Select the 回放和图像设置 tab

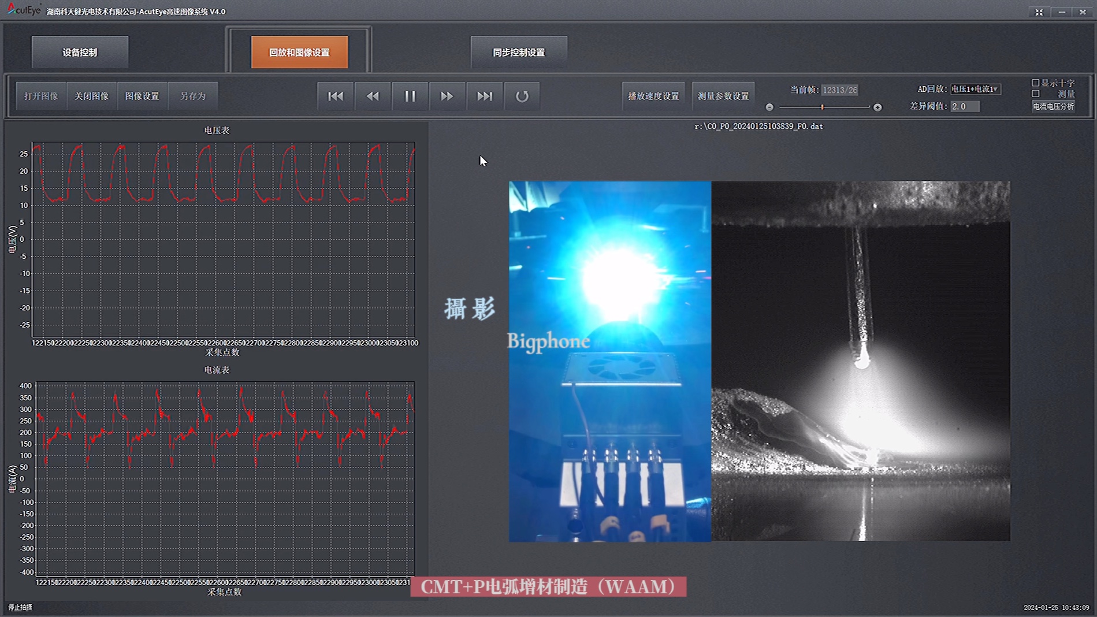(299, 52)
